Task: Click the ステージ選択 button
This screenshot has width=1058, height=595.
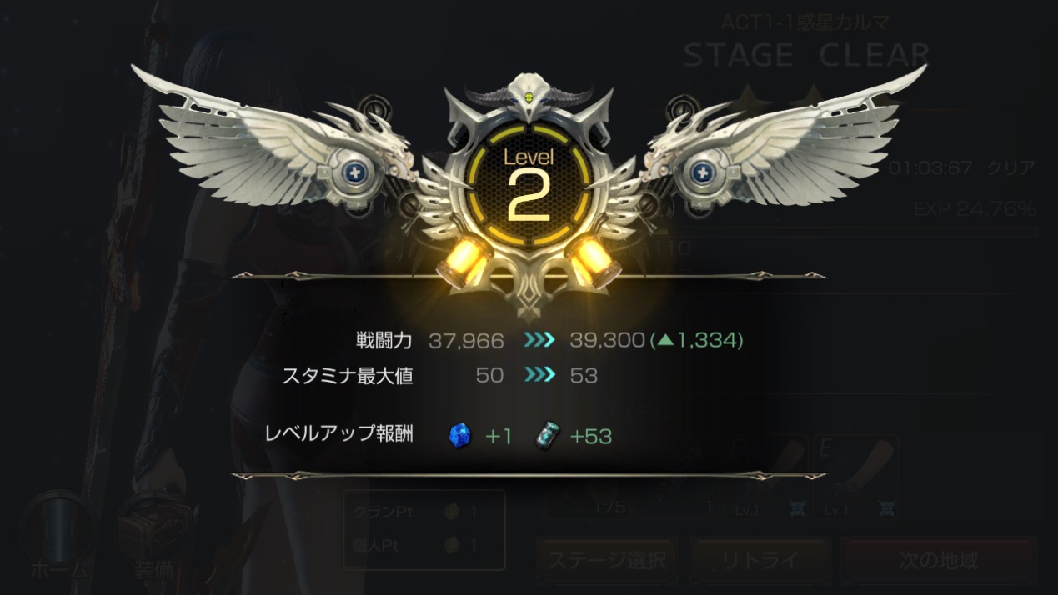Action: 606,560
